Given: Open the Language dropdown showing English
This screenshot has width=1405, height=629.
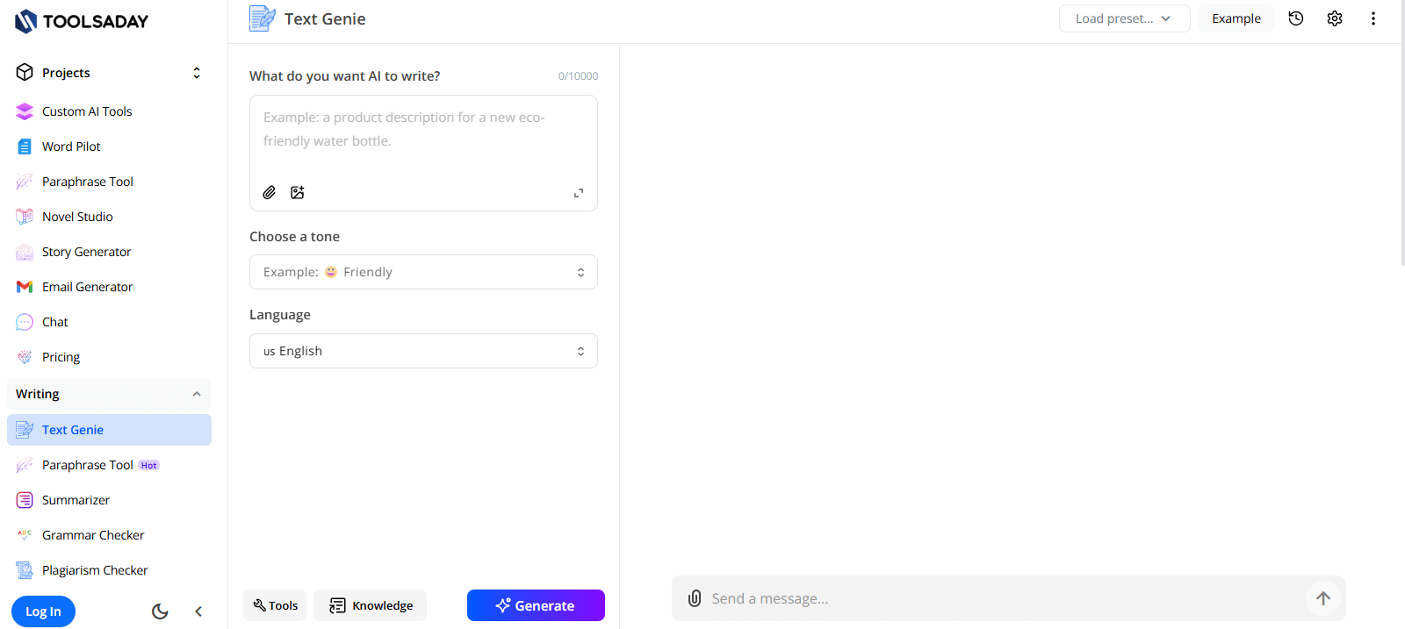Looking at the screenshot, I should (x=423, y=351).
